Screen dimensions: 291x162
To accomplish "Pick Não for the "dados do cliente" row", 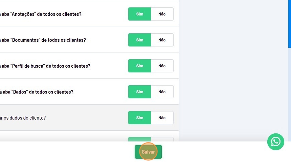I will coord(162,118).
